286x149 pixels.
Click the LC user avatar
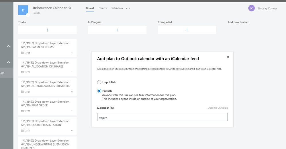251,8
